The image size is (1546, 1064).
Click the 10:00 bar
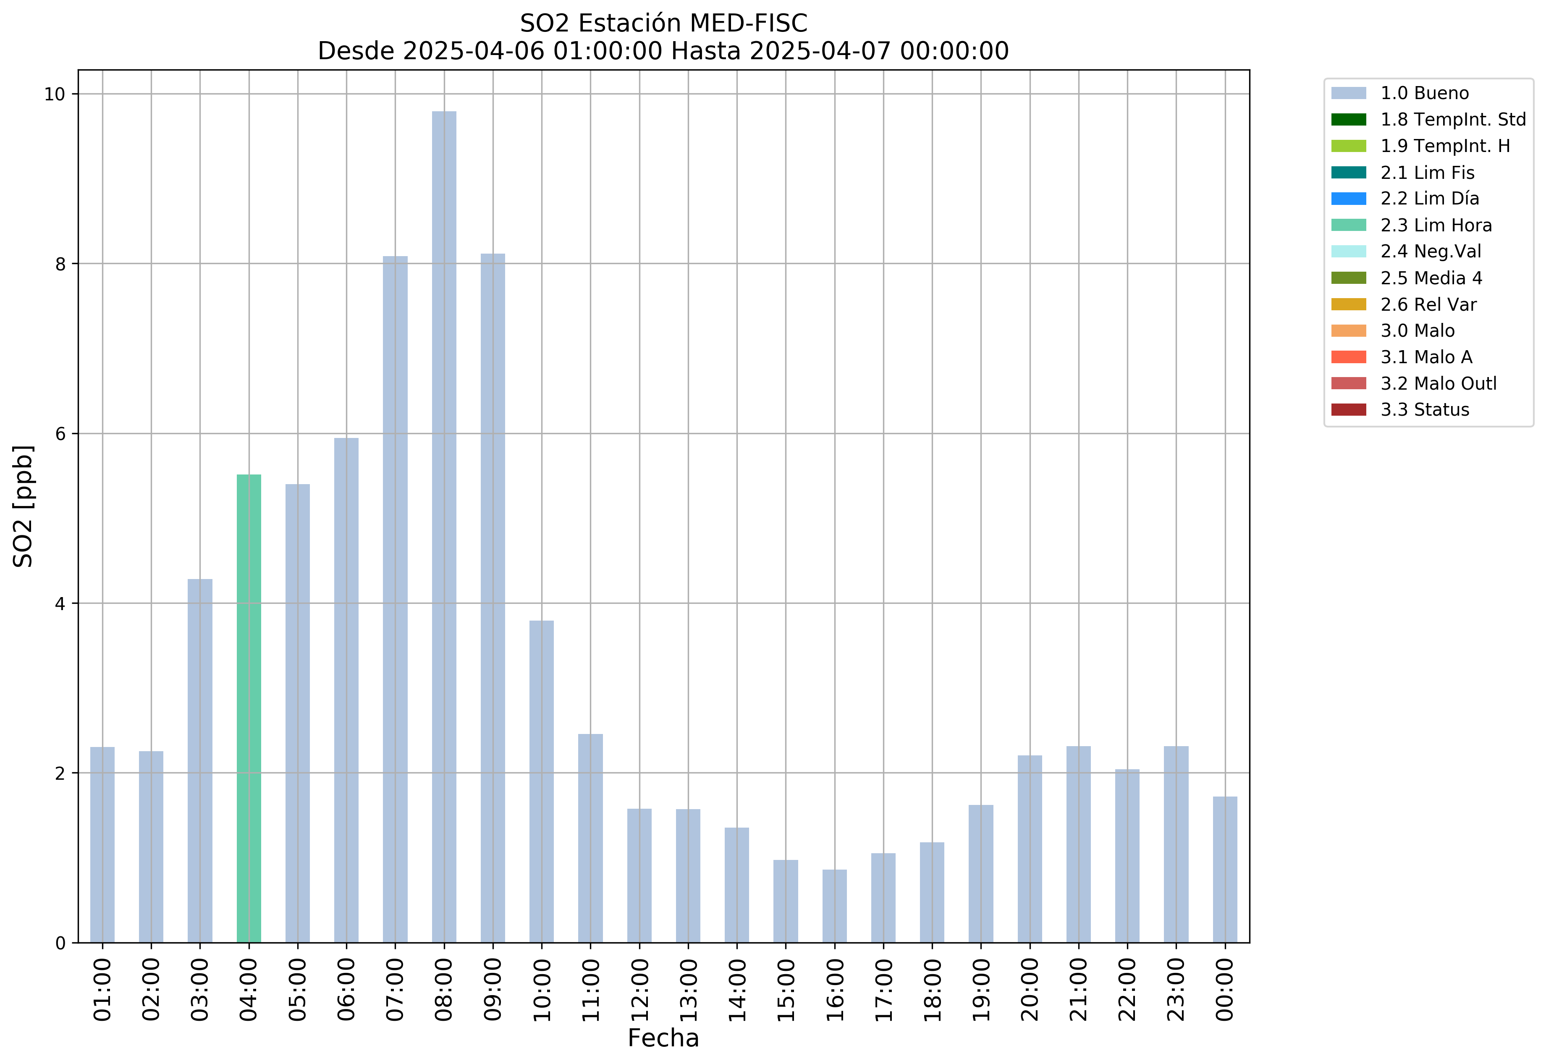(x=541, y=781)
